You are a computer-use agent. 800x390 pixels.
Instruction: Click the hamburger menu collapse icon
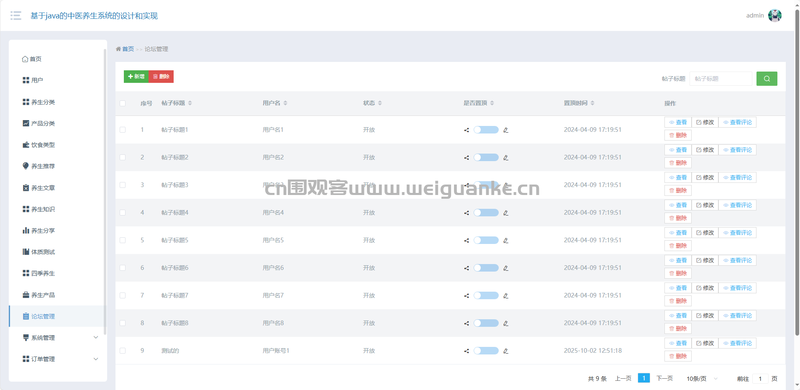pos(16,16)
